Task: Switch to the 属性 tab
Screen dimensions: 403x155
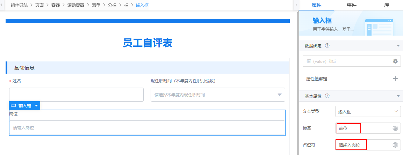Action: pyautogui.click(x=316, y=5)
